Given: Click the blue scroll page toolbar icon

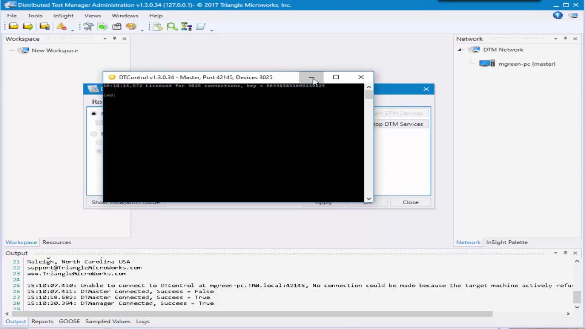Looking at the screenshot, I should click(201, 27).
